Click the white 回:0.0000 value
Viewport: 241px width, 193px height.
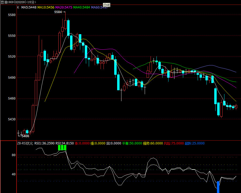pyautogui.click(x=114, y=143)
